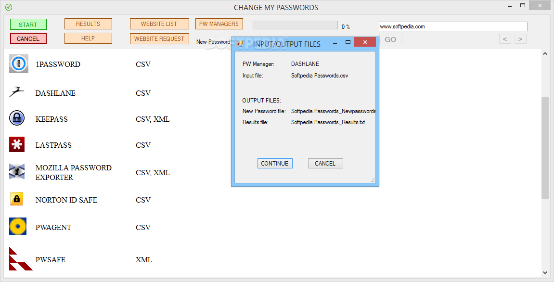This screenshot has width=554, height=282.
Task: Click the Softpedia Passwords_Results.txt file name
Action: [x=328, y=122]
